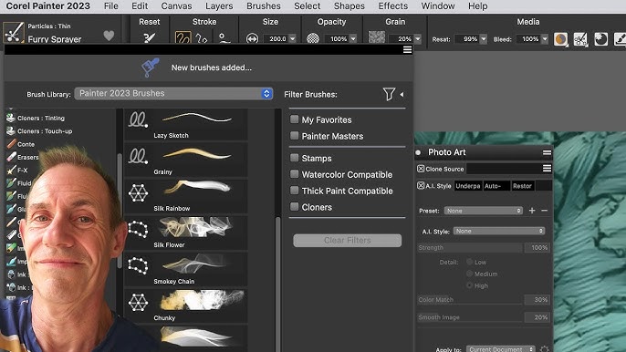The image size is (626, 352).
Task: Check the Stamps filter
Action: [x=294, y=157]
